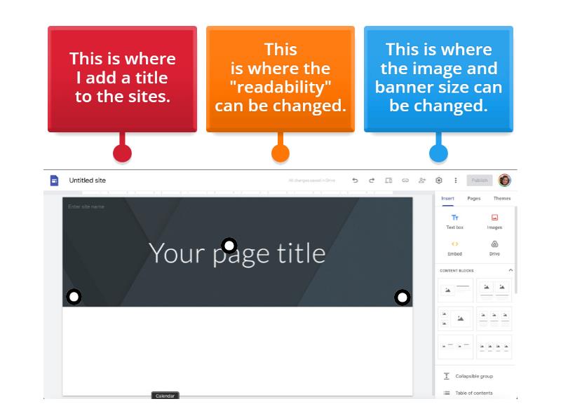Image resolution: width=561 pixels, height=420 pixels.
Task: Add a Collapsible group
Action: (x=473, y=377)
